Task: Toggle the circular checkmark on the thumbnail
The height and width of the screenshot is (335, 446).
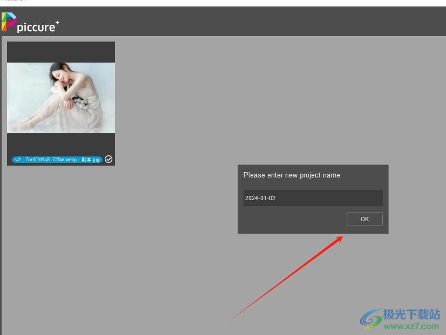Action: click(x=109, y=159)
